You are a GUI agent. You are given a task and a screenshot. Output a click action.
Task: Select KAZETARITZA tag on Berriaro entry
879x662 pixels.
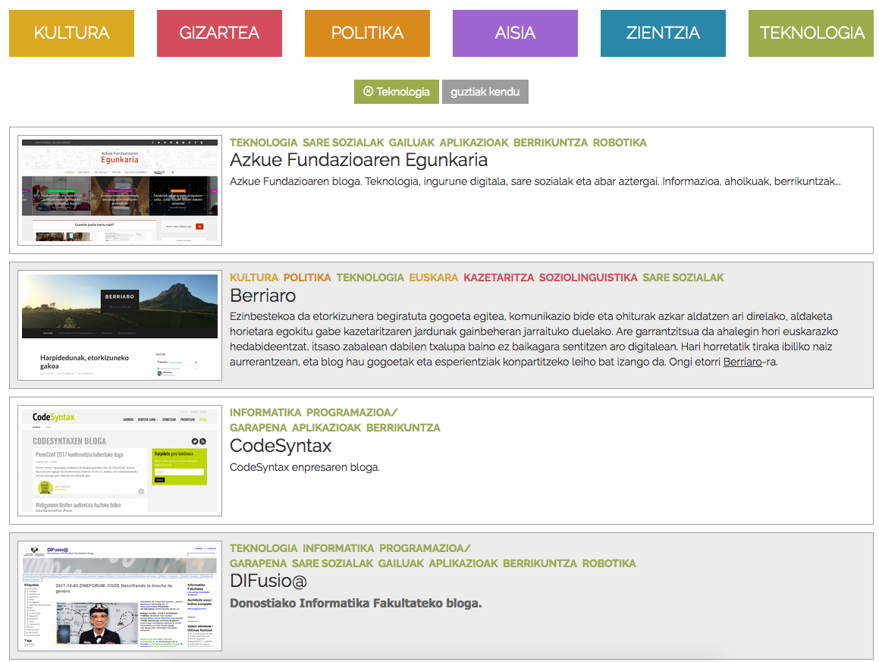tap(498, 278)
